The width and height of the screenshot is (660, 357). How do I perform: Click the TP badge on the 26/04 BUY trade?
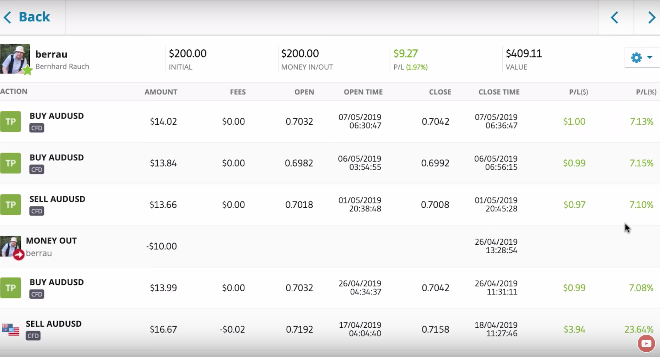(10, 288)
